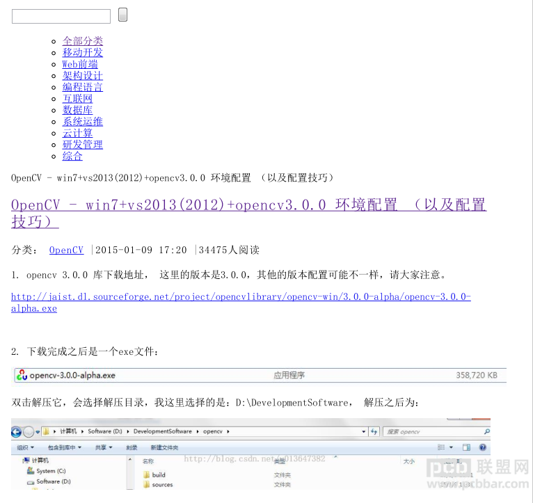Open the large OpenCV win7+vs2013 article title link
The image size is (533, 503).
pyautogui.click(x=248, y=213)
